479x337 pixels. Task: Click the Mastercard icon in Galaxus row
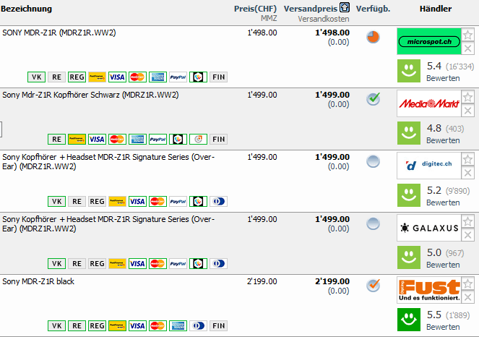157,264
